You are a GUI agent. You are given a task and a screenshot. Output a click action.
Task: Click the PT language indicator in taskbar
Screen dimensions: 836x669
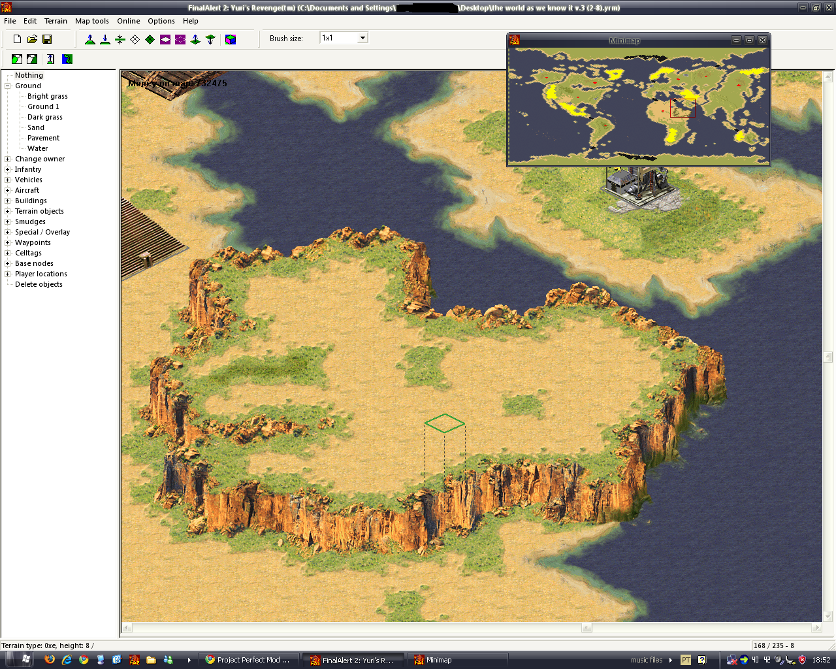point(686,660)
